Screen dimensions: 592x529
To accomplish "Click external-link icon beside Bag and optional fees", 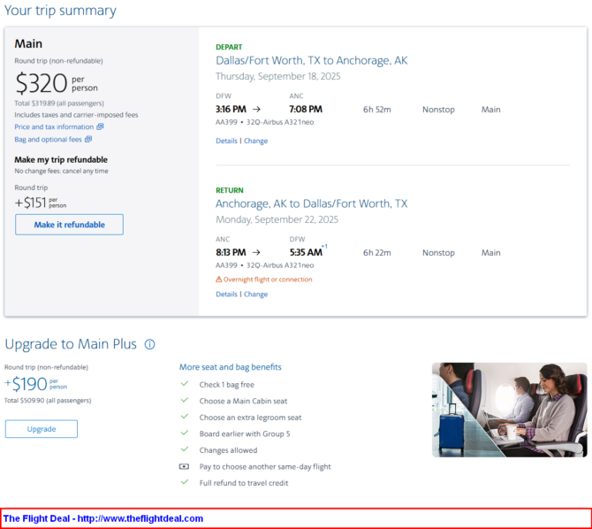I will (x=88, y=139).
